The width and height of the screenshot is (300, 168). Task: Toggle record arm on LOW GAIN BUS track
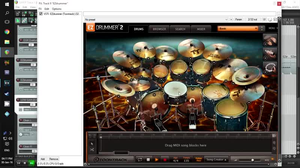(x=18, y=100)
